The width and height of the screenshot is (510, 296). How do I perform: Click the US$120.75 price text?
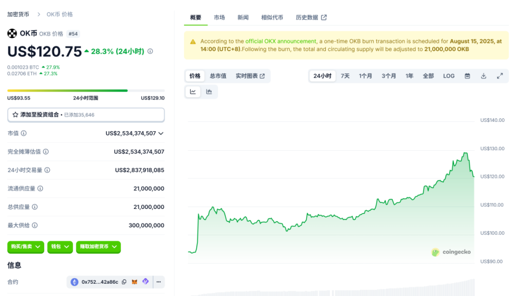point(45,51)
